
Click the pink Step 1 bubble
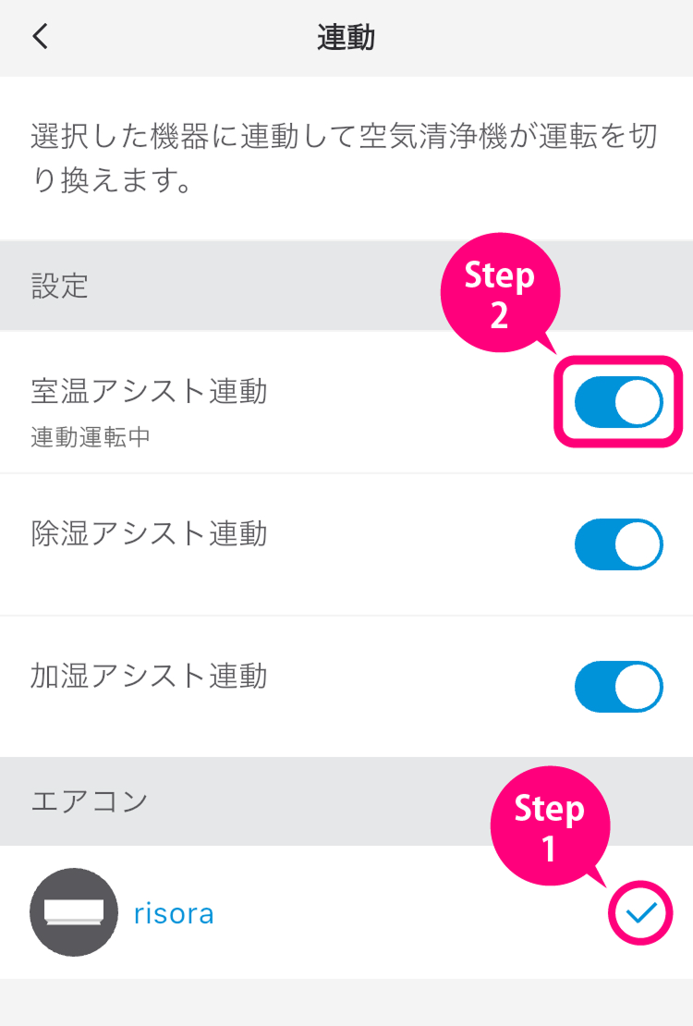point(549,826)
